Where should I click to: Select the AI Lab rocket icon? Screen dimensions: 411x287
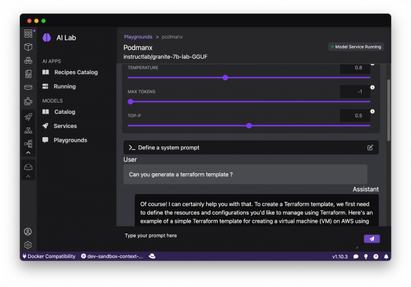coord(28,116)
